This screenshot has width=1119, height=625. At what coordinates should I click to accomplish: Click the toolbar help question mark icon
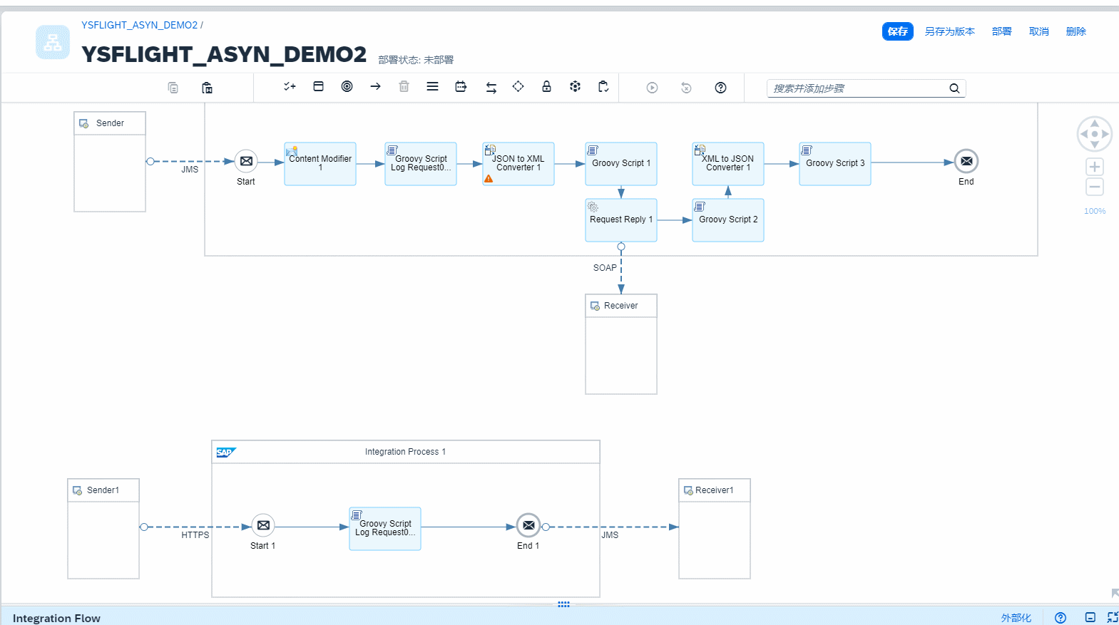tap(720, 88)
